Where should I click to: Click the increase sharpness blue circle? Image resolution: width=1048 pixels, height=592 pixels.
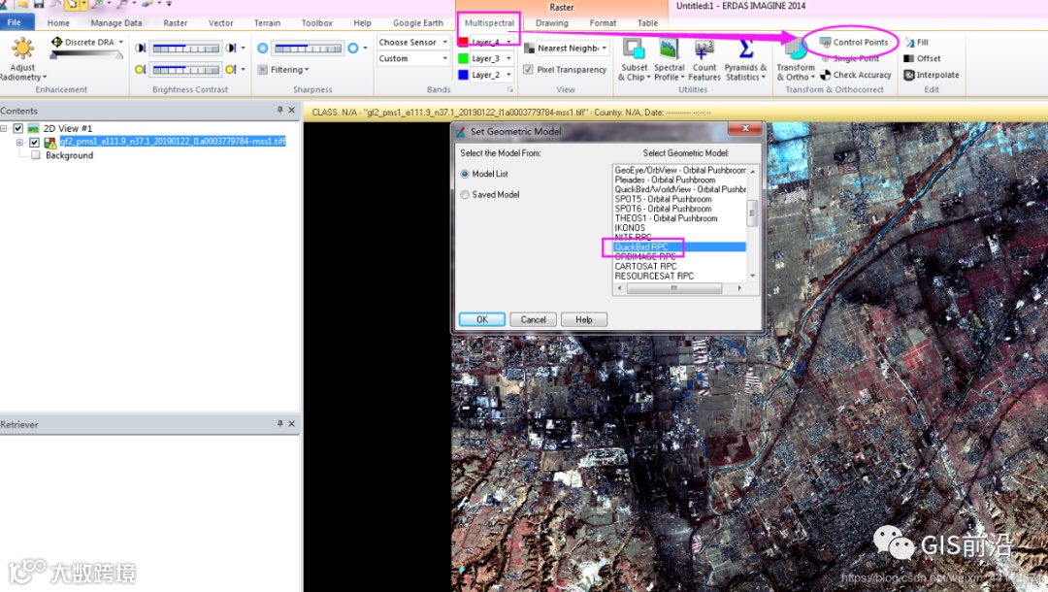pos(353,49)
